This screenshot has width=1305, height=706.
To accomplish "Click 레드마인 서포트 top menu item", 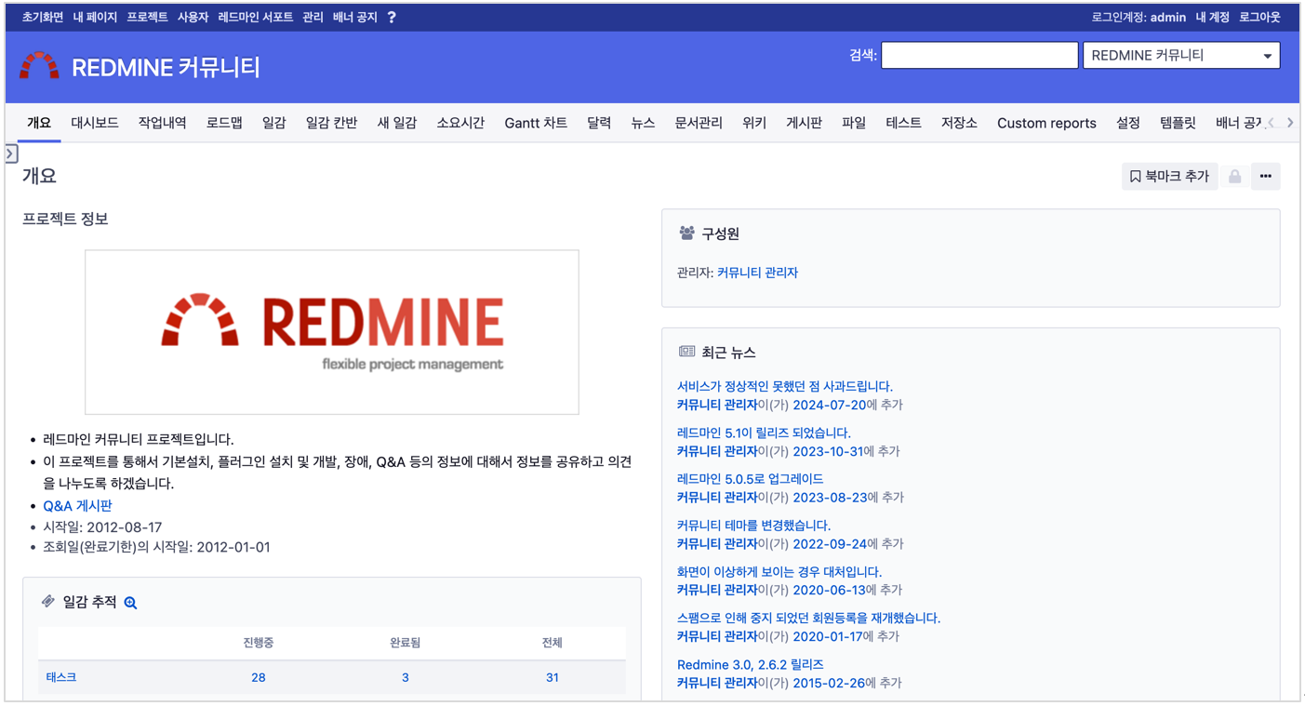I will 255,17.
